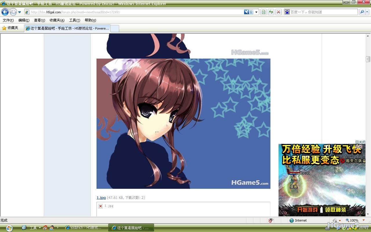Open the 1.jpg attachment link
This screenshot has height=232, width=371.
tap(101, 198)
